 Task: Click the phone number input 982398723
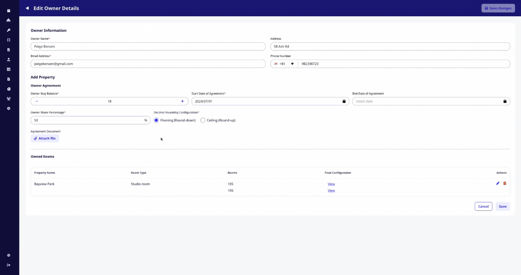tap(404, 64)
